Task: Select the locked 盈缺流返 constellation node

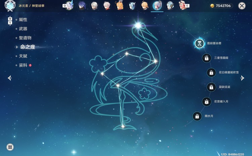Action: pos(211,87)
